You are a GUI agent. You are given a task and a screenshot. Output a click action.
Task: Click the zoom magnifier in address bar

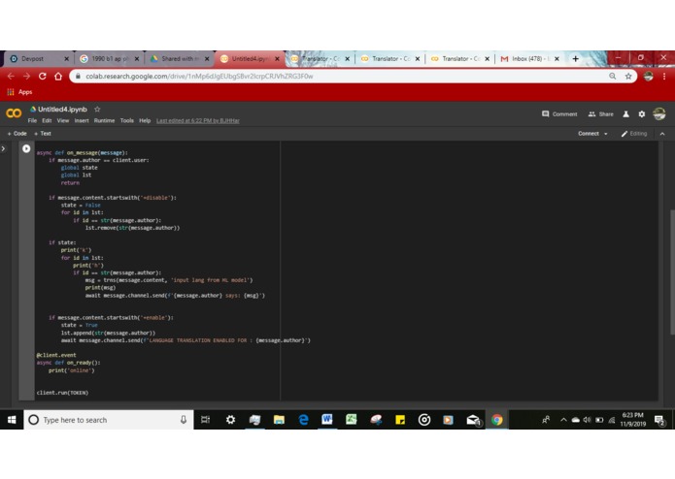(x=612, y=77)
